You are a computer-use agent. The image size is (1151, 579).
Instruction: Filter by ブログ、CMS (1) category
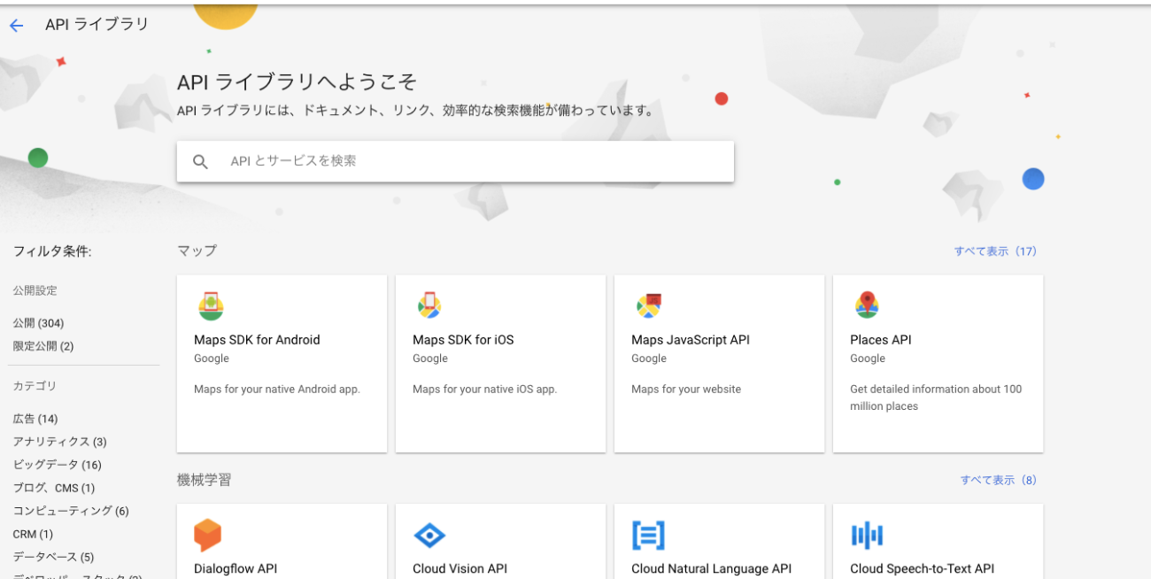click(54, 488)
